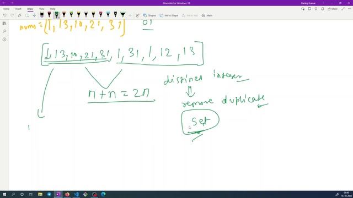
Task: Select the gray pen
Action: point(86,15)
